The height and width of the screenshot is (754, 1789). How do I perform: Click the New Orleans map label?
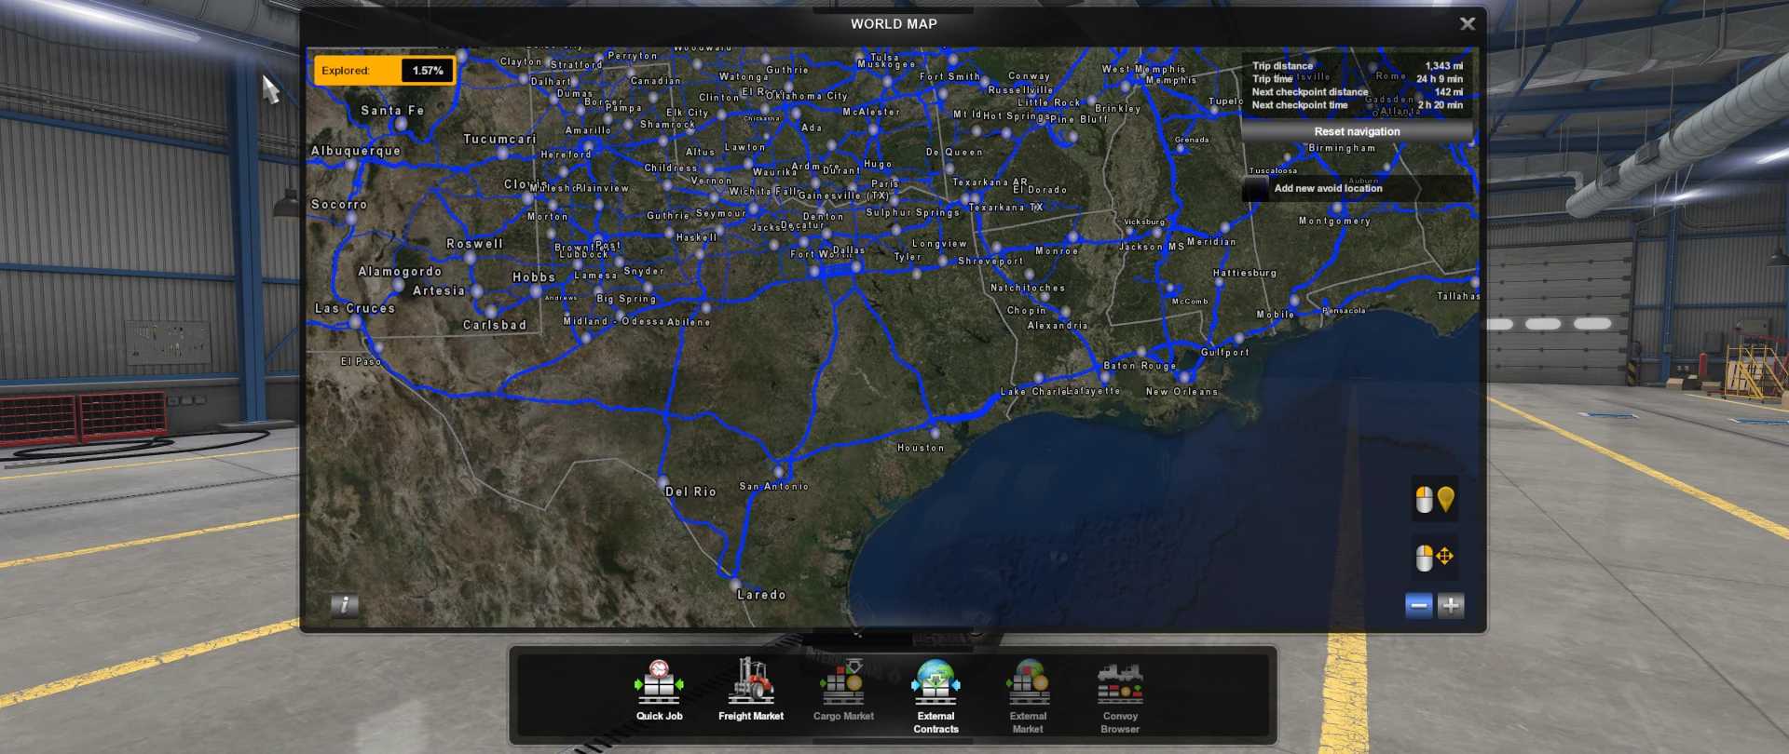tap(1181, 392)
